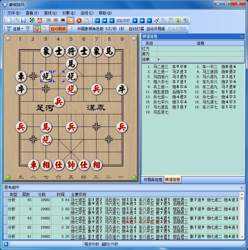Click the gray computer monitor icon
This screenshot has height=250, width=248.
coord(49,21)
